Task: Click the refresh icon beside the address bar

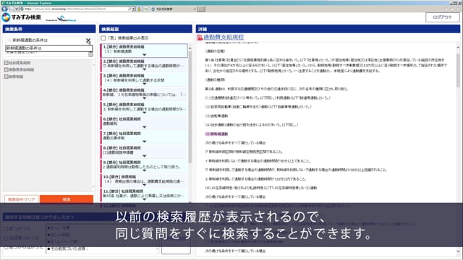Action: (146, 9)
